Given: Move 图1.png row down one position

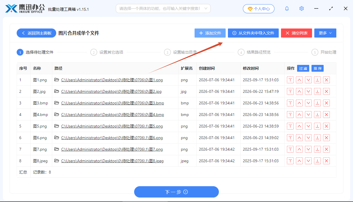Looking at the screenshot, I should coord(308,80).
